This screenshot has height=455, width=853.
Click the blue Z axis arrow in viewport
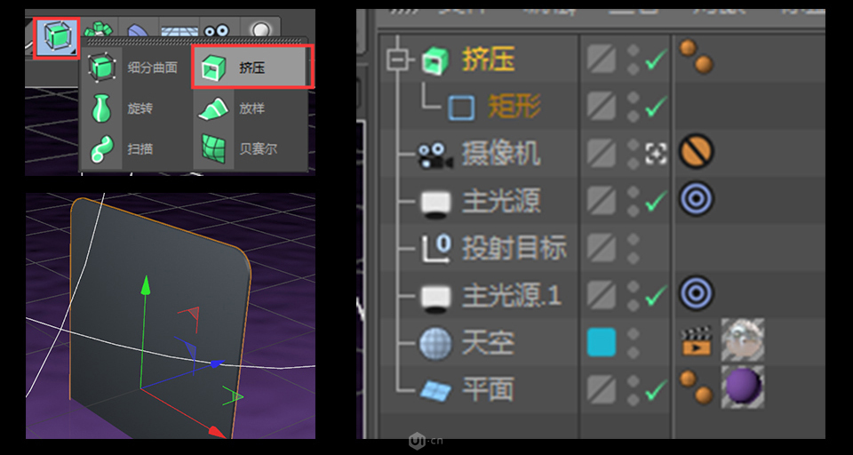216,364
